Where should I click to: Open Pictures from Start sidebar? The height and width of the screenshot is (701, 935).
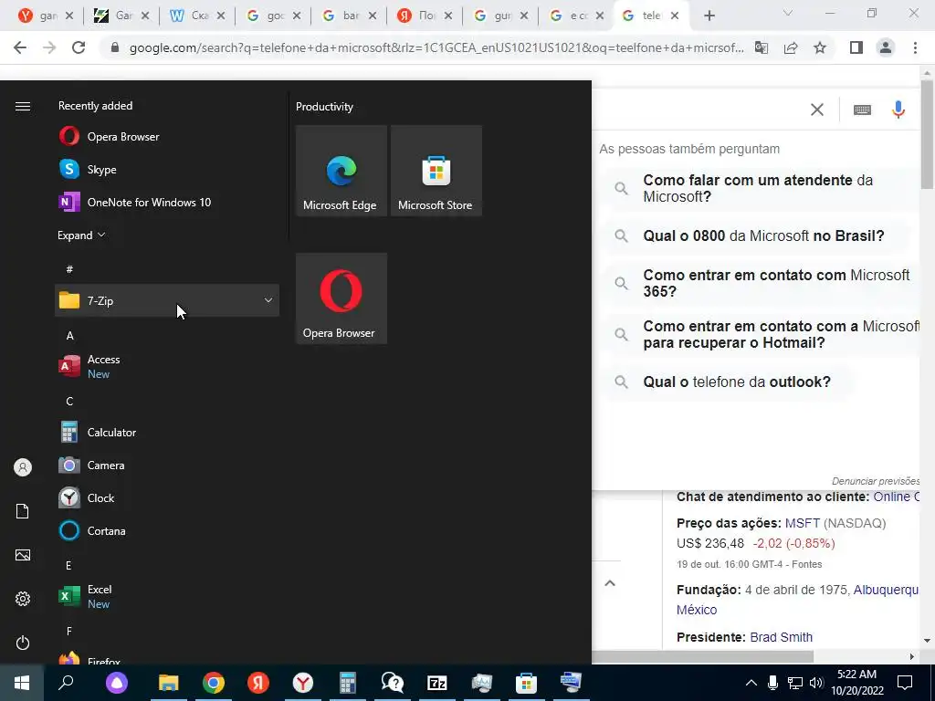(x=23, y=555)
